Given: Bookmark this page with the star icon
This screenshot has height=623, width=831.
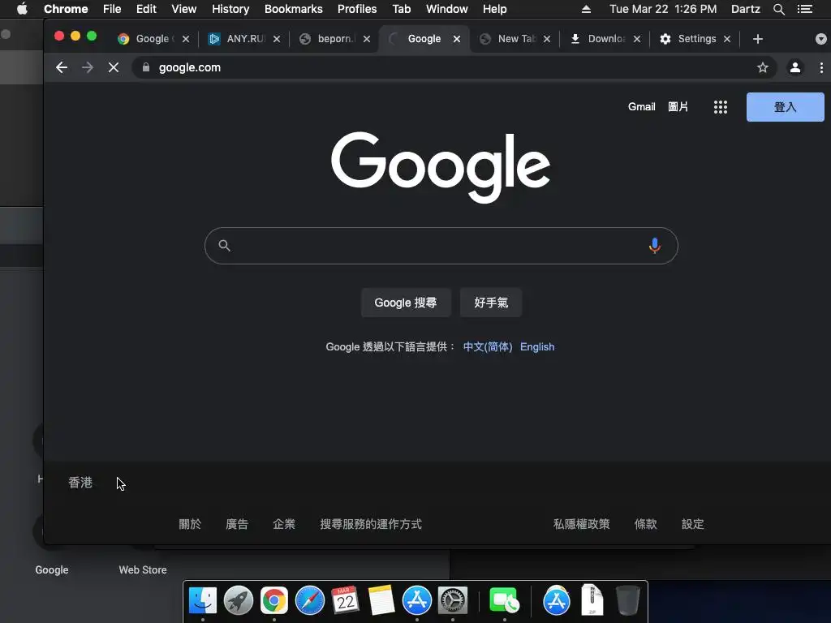Looking at the screenshot, I should coord(763,68).
